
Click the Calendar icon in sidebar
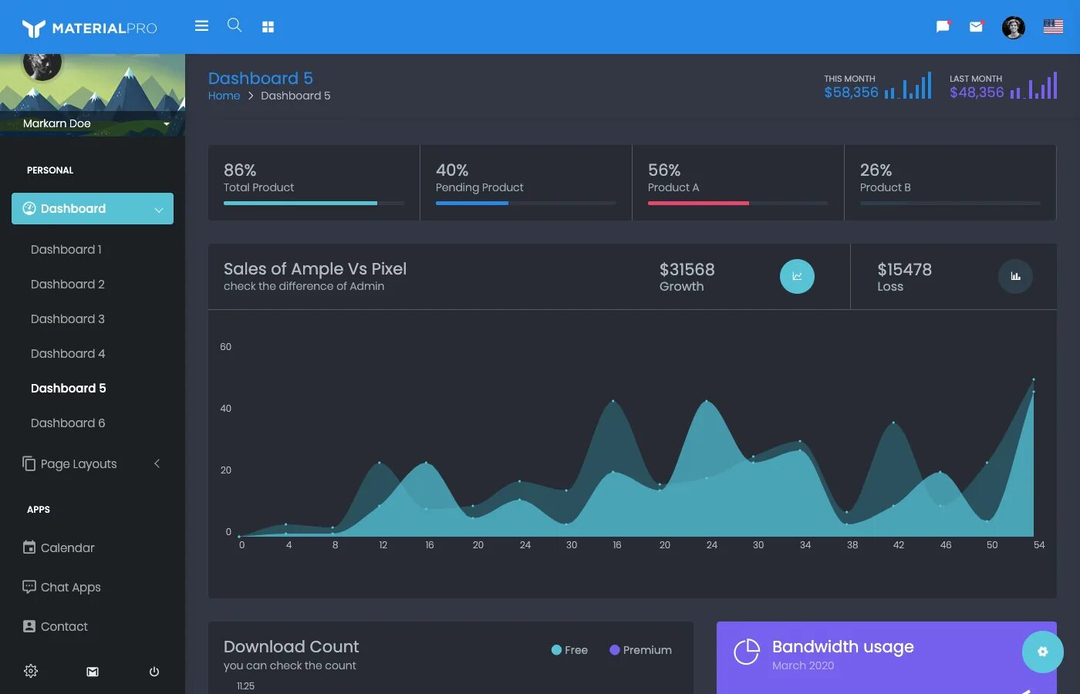tap(29, 547)
